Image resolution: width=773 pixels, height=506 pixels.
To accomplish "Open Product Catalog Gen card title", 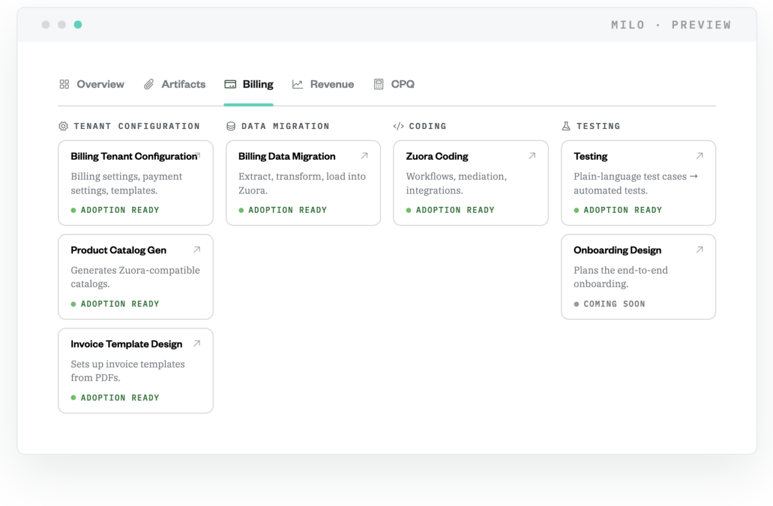I will [118, 250].
